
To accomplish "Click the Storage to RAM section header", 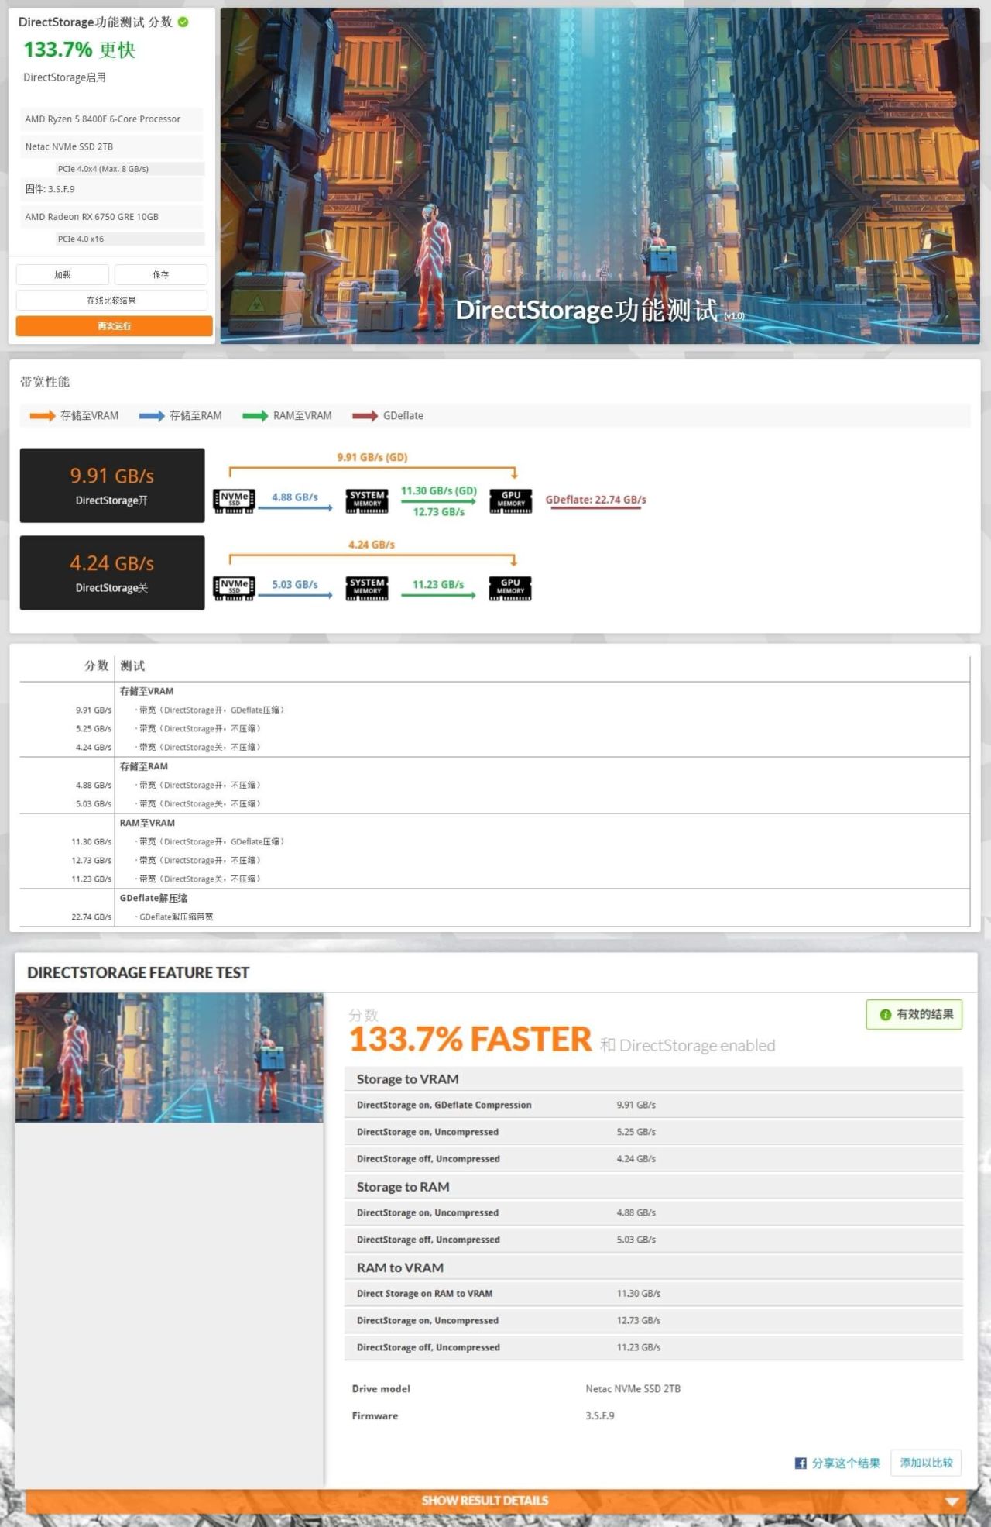I will (x=653, y=1187).
